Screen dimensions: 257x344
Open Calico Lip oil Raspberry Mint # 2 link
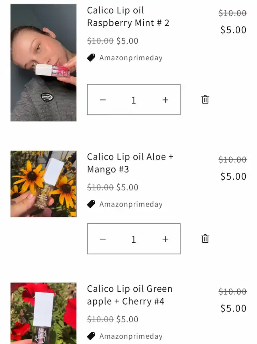coord(128,16)
